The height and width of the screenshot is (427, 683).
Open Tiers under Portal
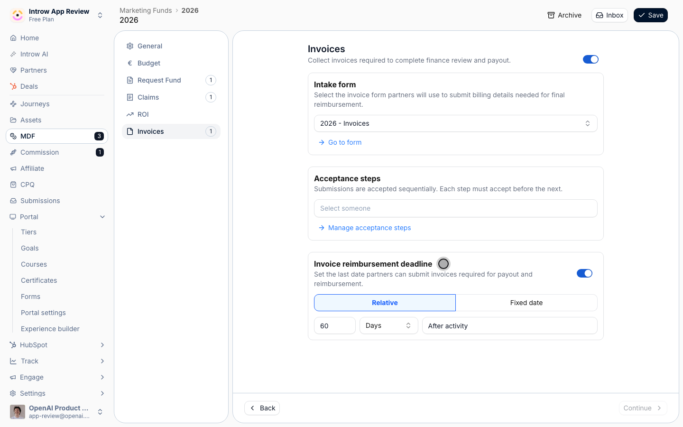(28, 232)
